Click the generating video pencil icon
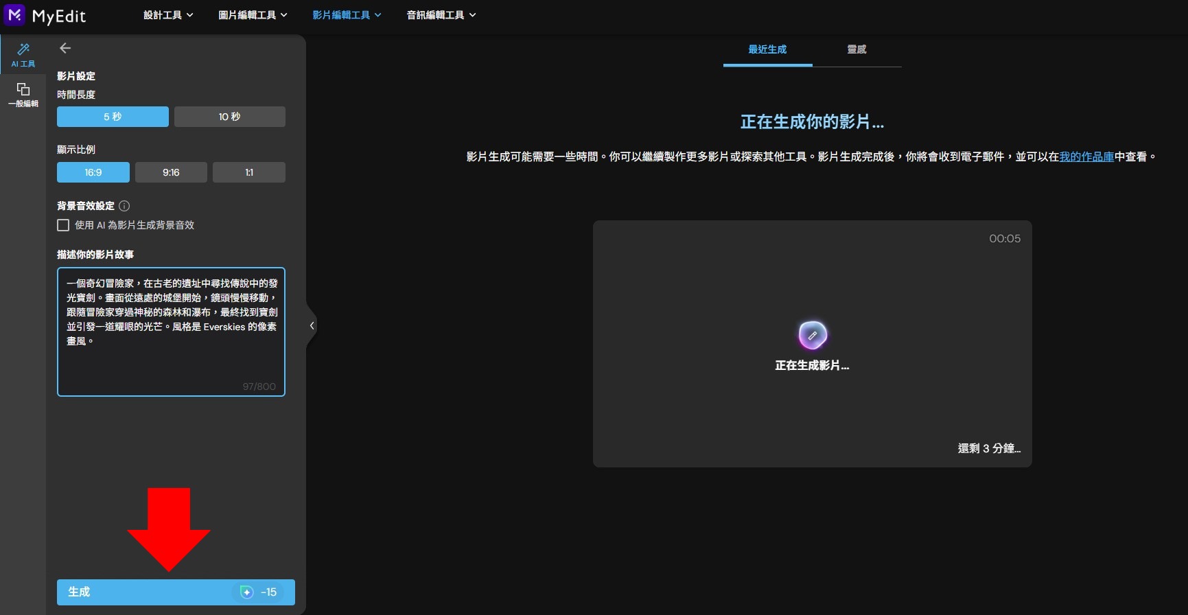Screen dimensions: 1188x615 click(x=812, y=335)
